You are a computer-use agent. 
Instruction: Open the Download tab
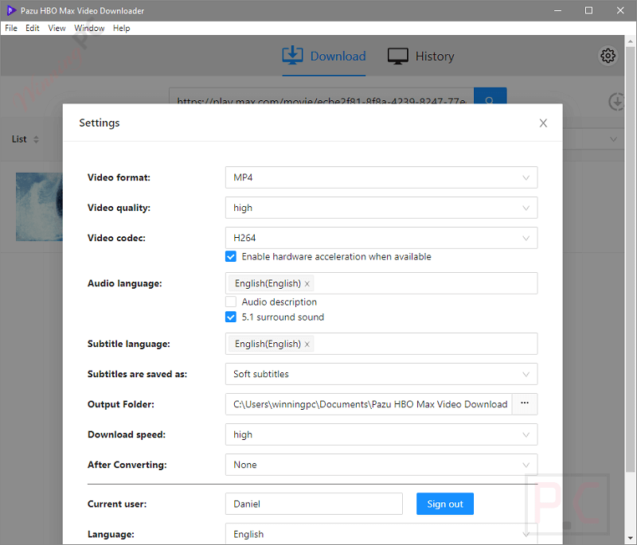point(324,56)
